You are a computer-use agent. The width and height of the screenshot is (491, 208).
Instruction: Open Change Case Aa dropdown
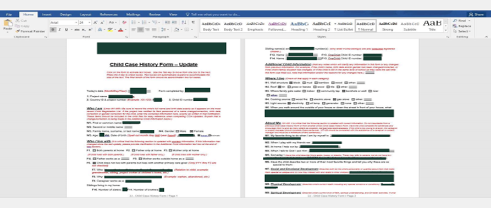click(112, 23)
